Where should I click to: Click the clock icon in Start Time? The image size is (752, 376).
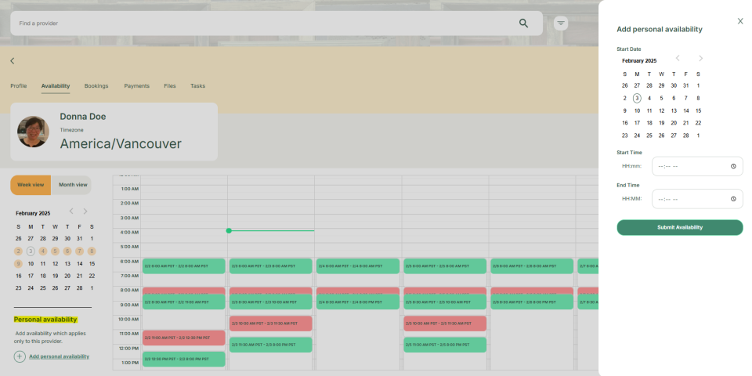(x=733, y=166)
